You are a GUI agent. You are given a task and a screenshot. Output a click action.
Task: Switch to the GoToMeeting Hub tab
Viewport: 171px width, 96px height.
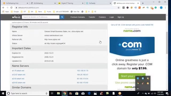click(x=15, y=3)
